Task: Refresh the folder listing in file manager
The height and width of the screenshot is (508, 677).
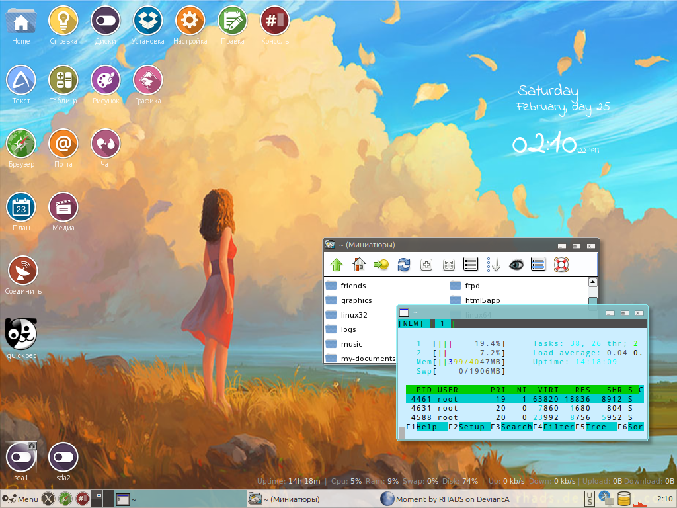Action: (404, 265)
